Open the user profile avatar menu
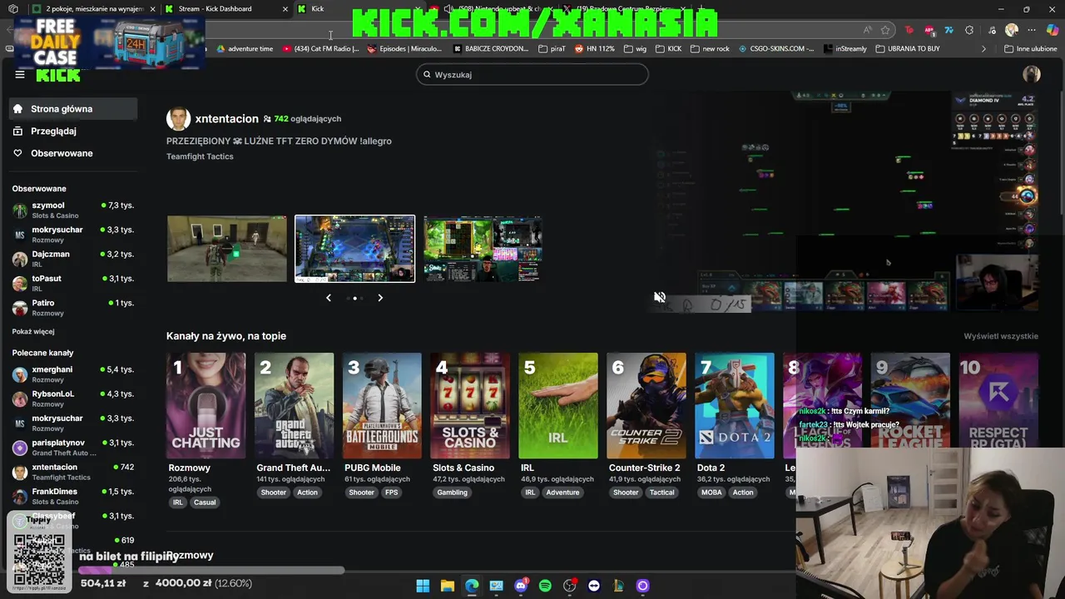This screenshot has height=599, width=1065. pyautogui.click(x=1032, y=74)
